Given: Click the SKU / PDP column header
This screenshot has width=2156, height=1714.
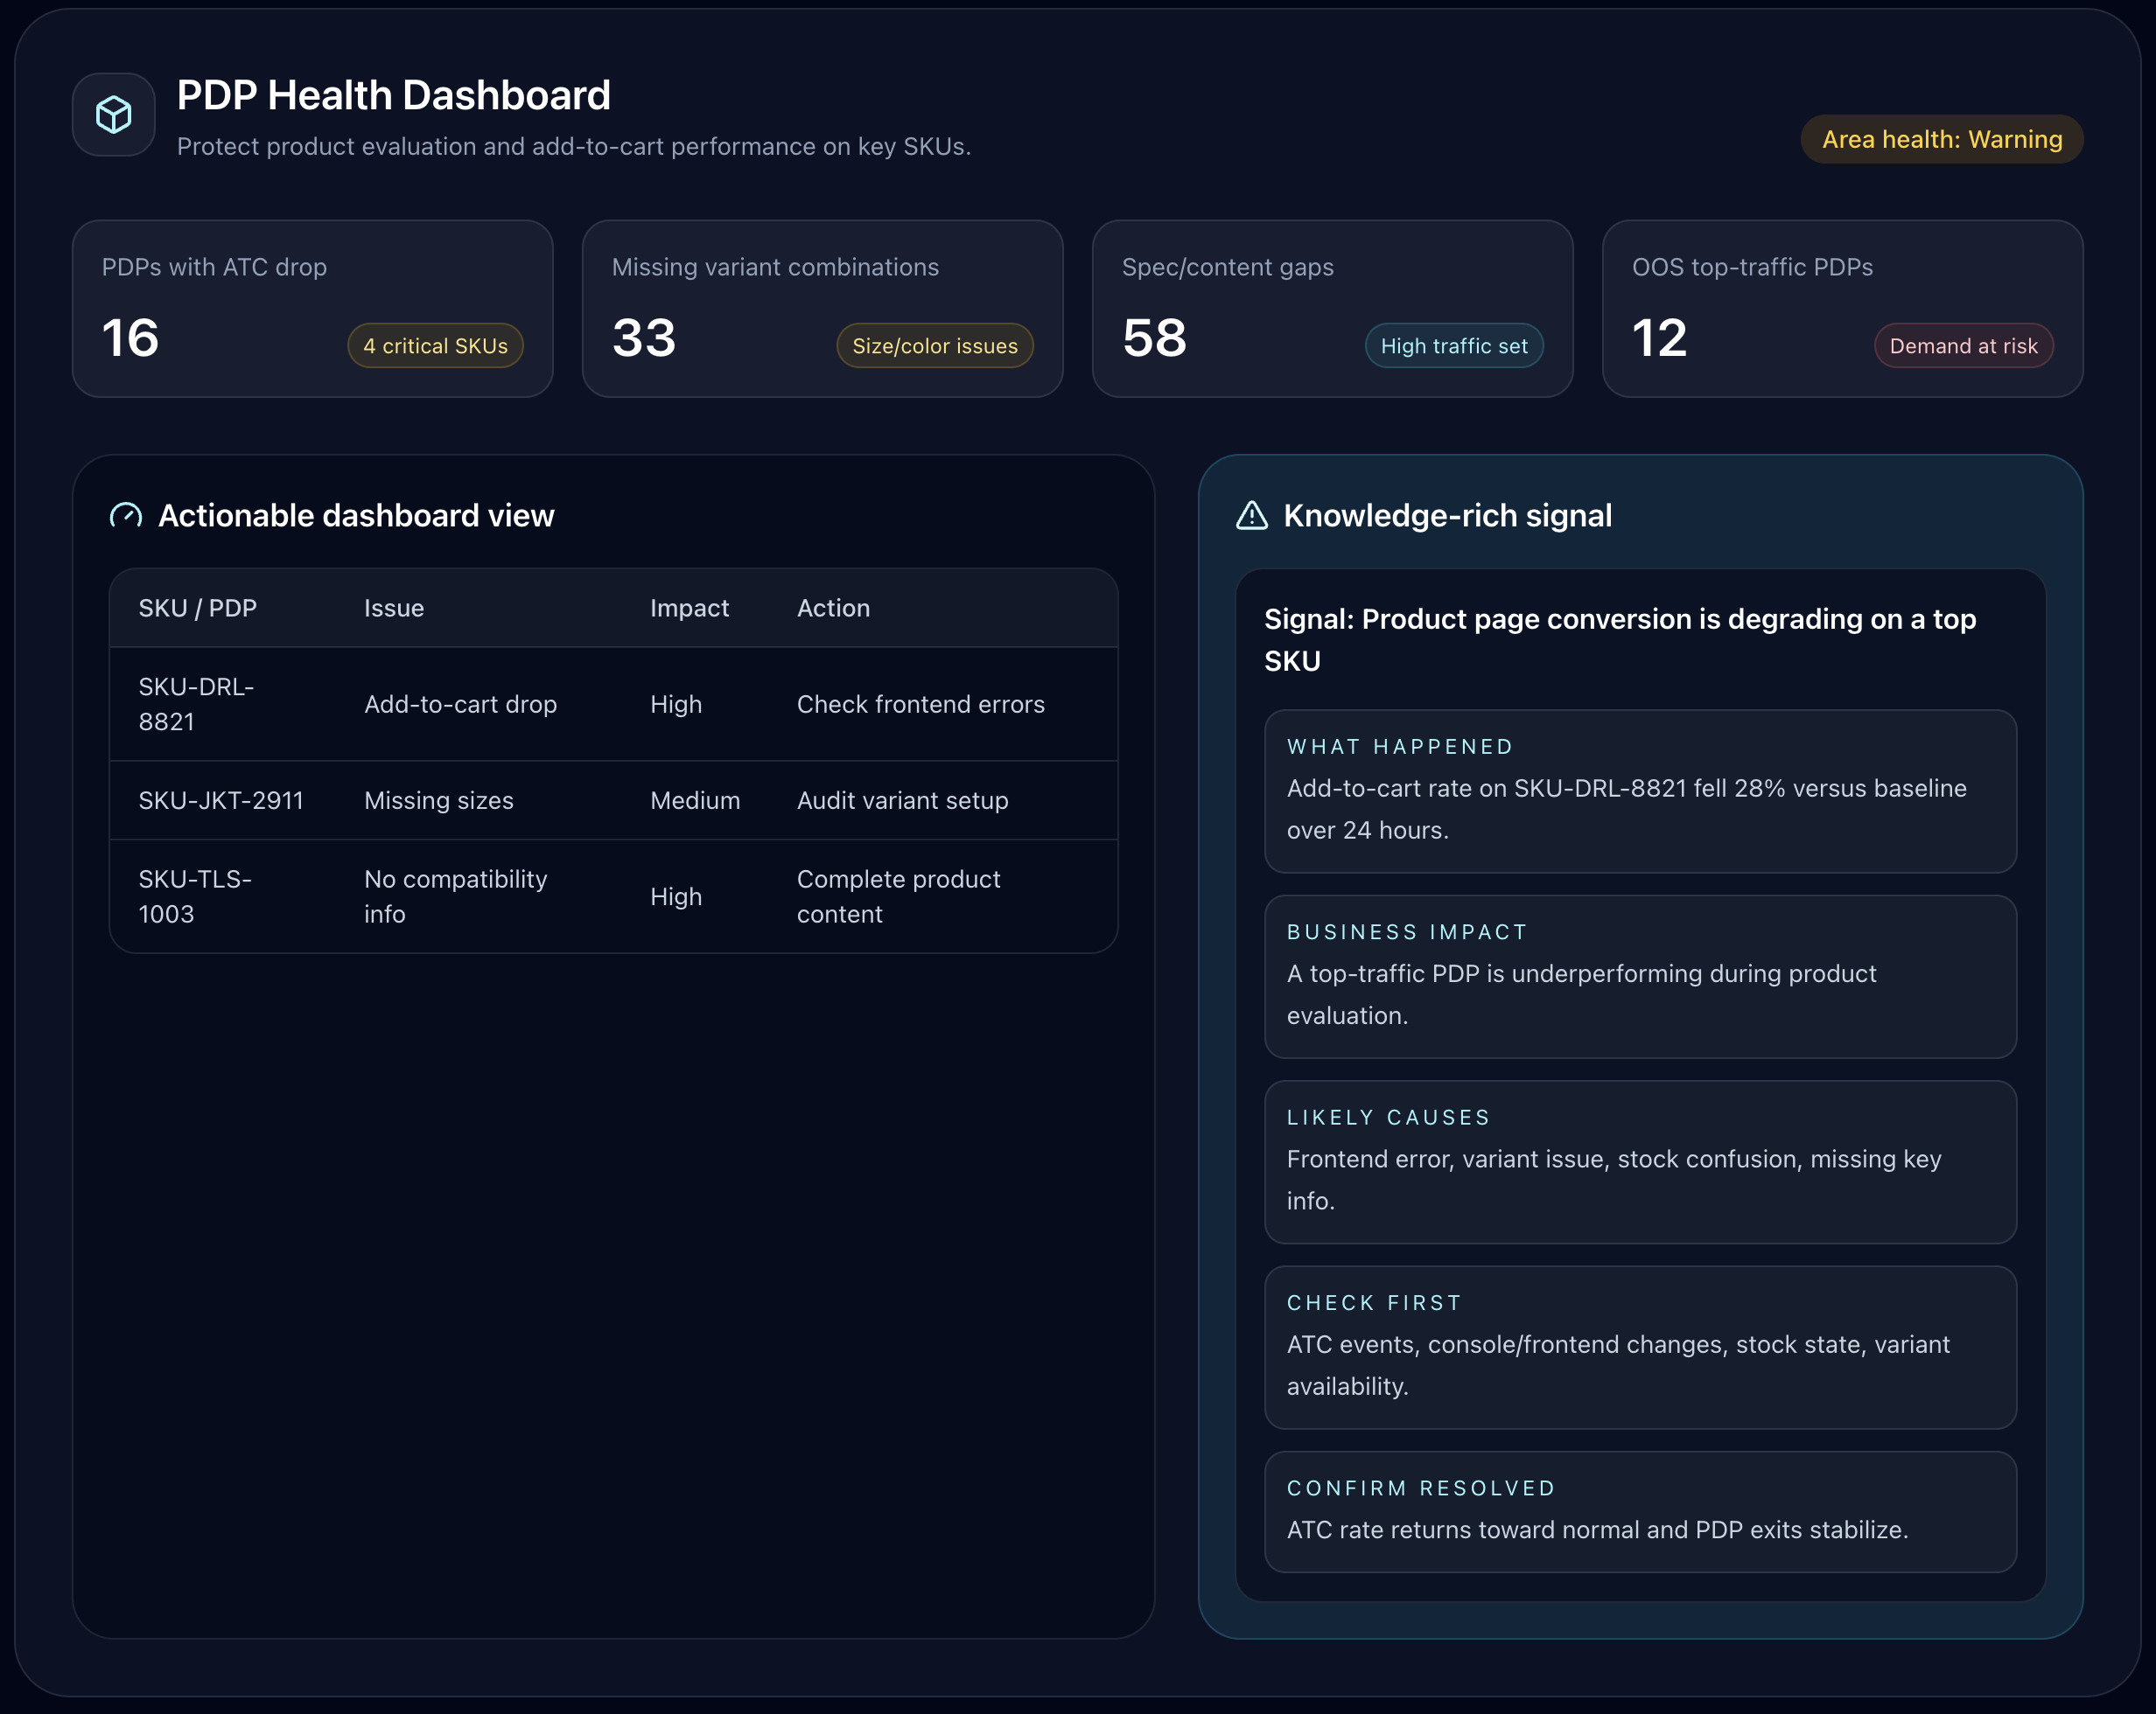Looking at the screenshot, I should click(x=198, y=608).
